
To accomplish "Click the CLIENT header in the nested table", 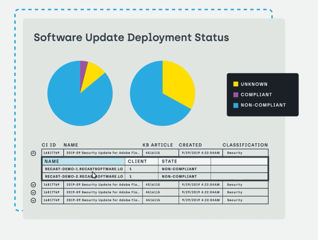I will 137,162.
